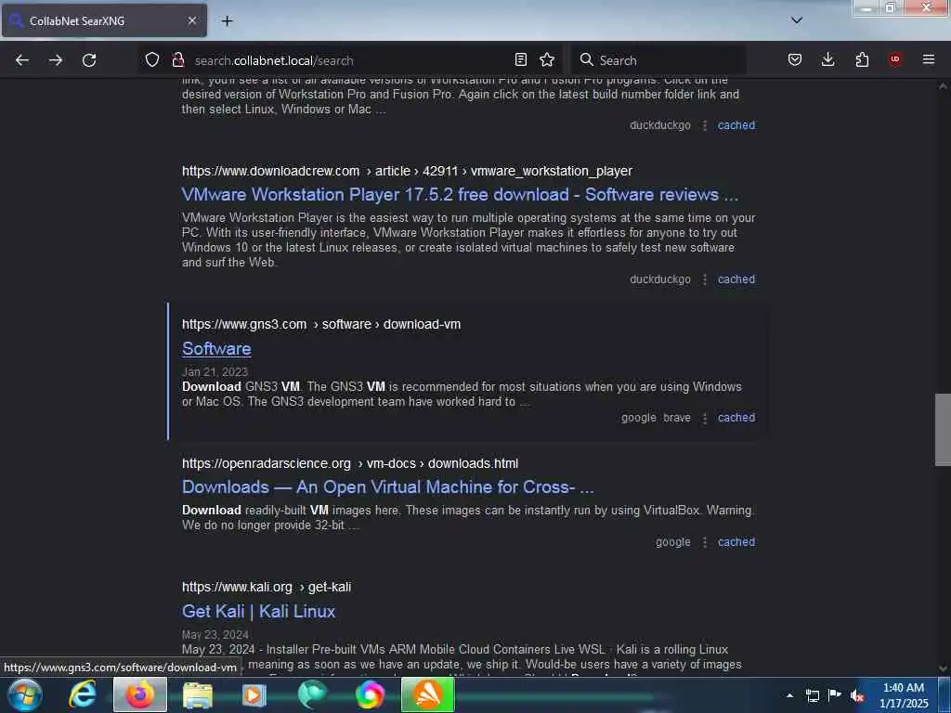
Task: Open the orange-green taskbar application icon
Action: click(x=427, y=694)
